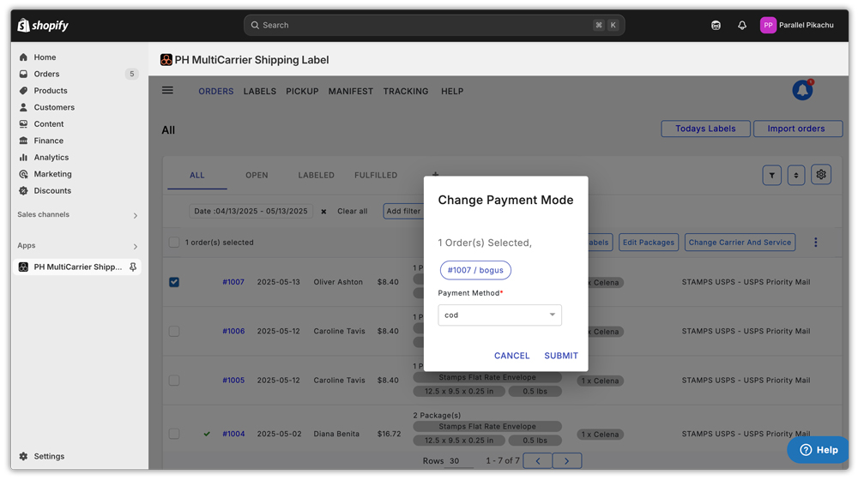Go to next page of orders
This screenshot has height=480, width=858.
pyautogui.click(x=567, y=461)
